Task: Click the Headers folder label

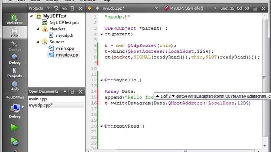Action: 57,29
